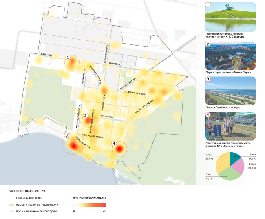Click the плотность фото gradient bar
Image resolution: width=265 pixels, height=219 pixels.
coord(90,204)
